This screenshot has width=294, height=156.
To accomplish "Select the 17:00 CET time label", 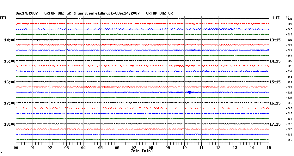I will point(10,103).
